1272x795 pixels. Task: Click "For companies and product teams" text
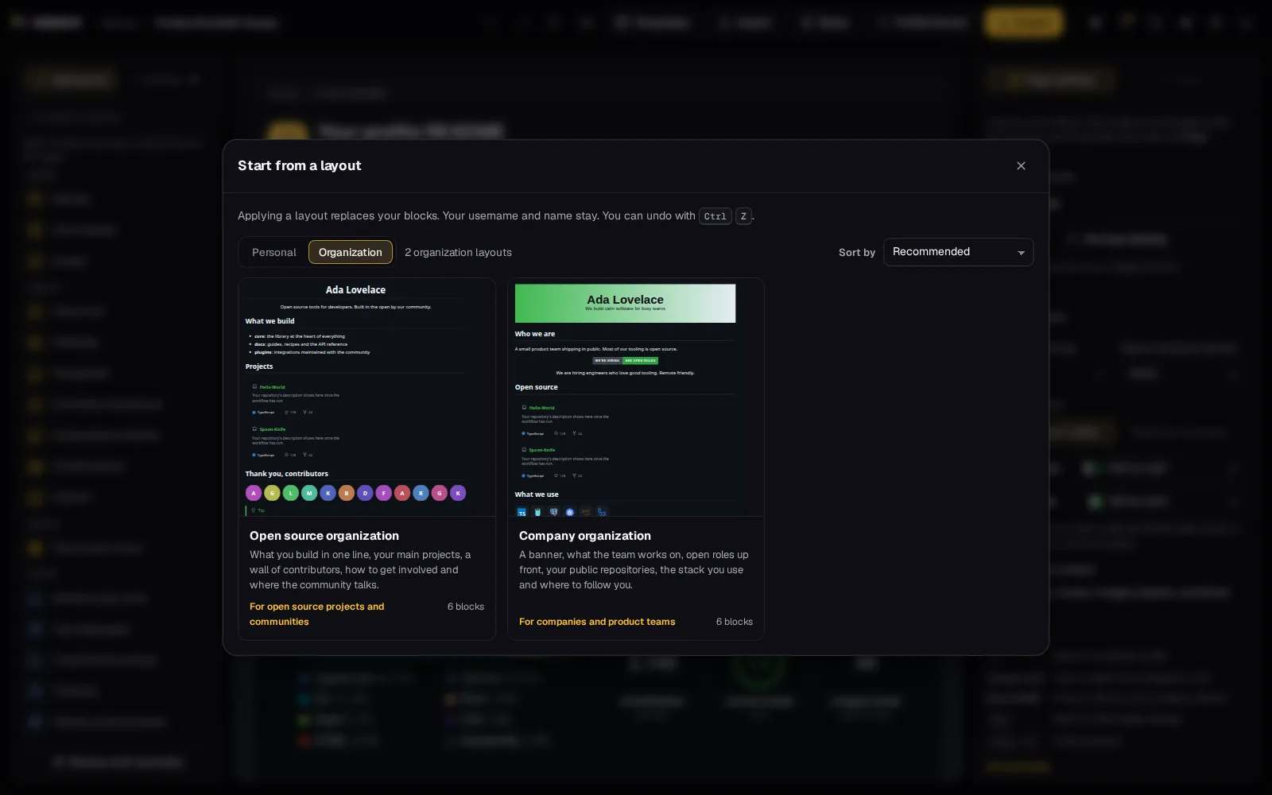[x=597, y=622]
